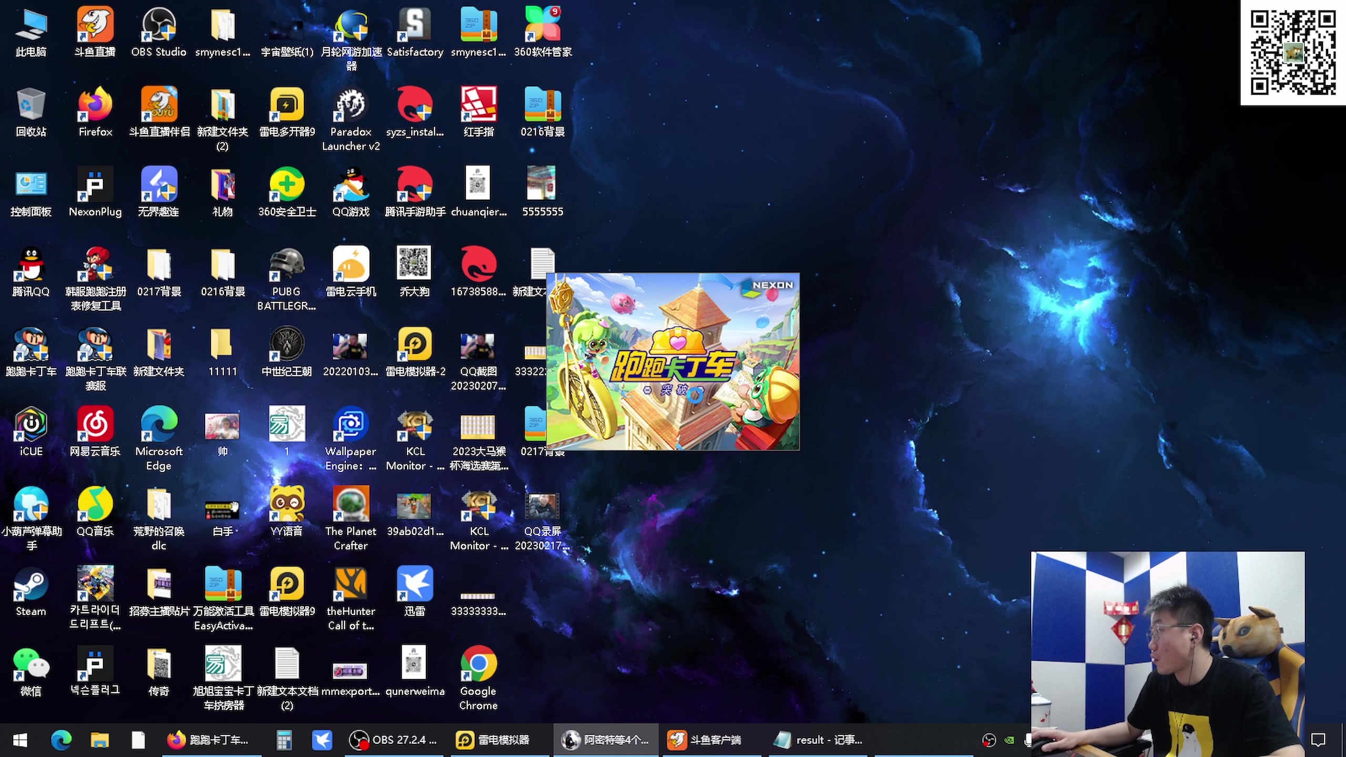
Task: Open the OBS Studio desktop icon
Action: click(x=159, y=25)
